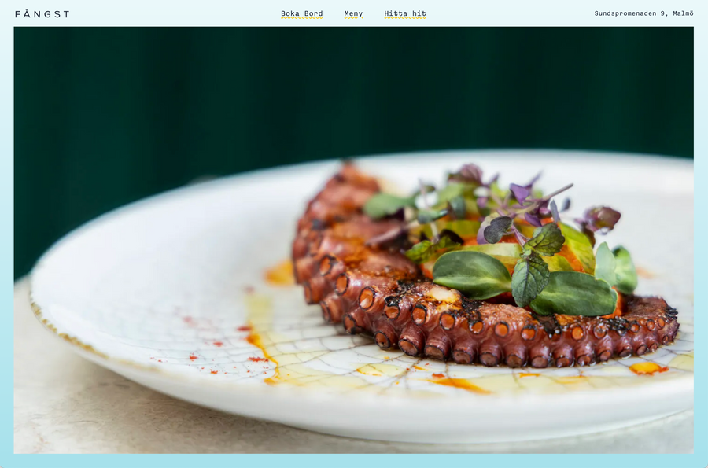Click the purple leaf atop the garnish

pos(522,193)
